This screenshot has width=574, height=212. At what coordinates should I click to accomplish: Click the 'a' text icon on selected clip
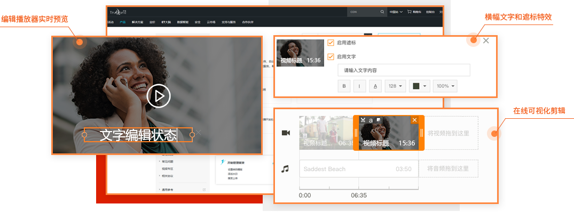click(x=371, y=120)
